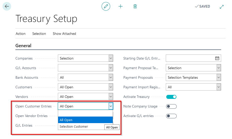The image size is (232, 139).
Task: Choose Selection Customer from the list
Action: click(74, 126)
